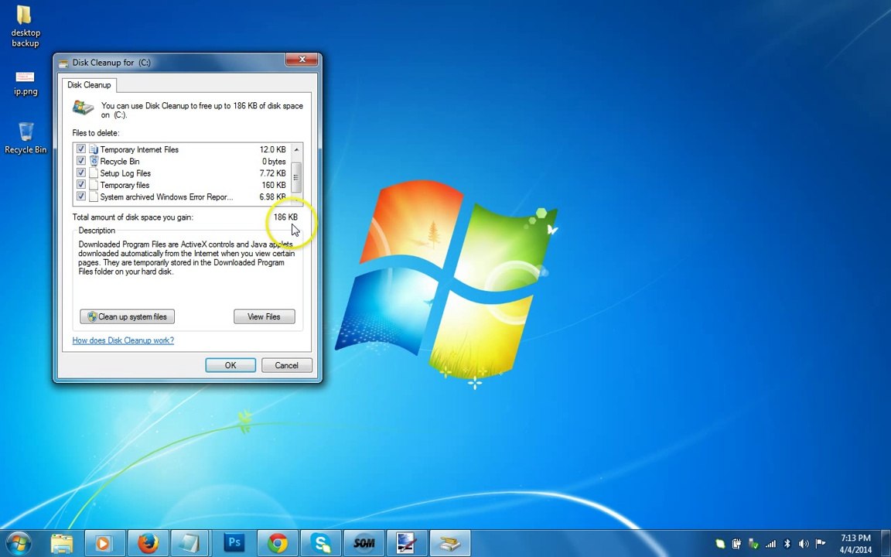Click the Temporary Internet Files item icon

(x=94, y=149)
